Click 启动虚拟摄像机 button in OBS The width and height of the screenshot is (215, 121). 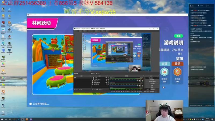pos(152,82)
